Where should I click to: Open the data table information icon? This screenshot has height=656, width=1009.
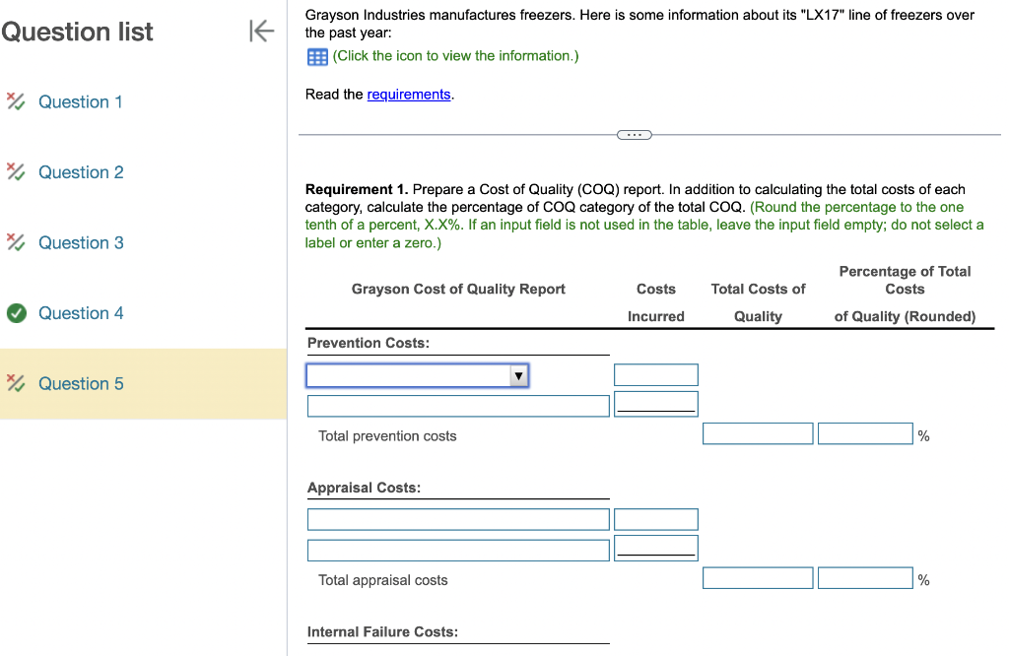tap(317, 57)
